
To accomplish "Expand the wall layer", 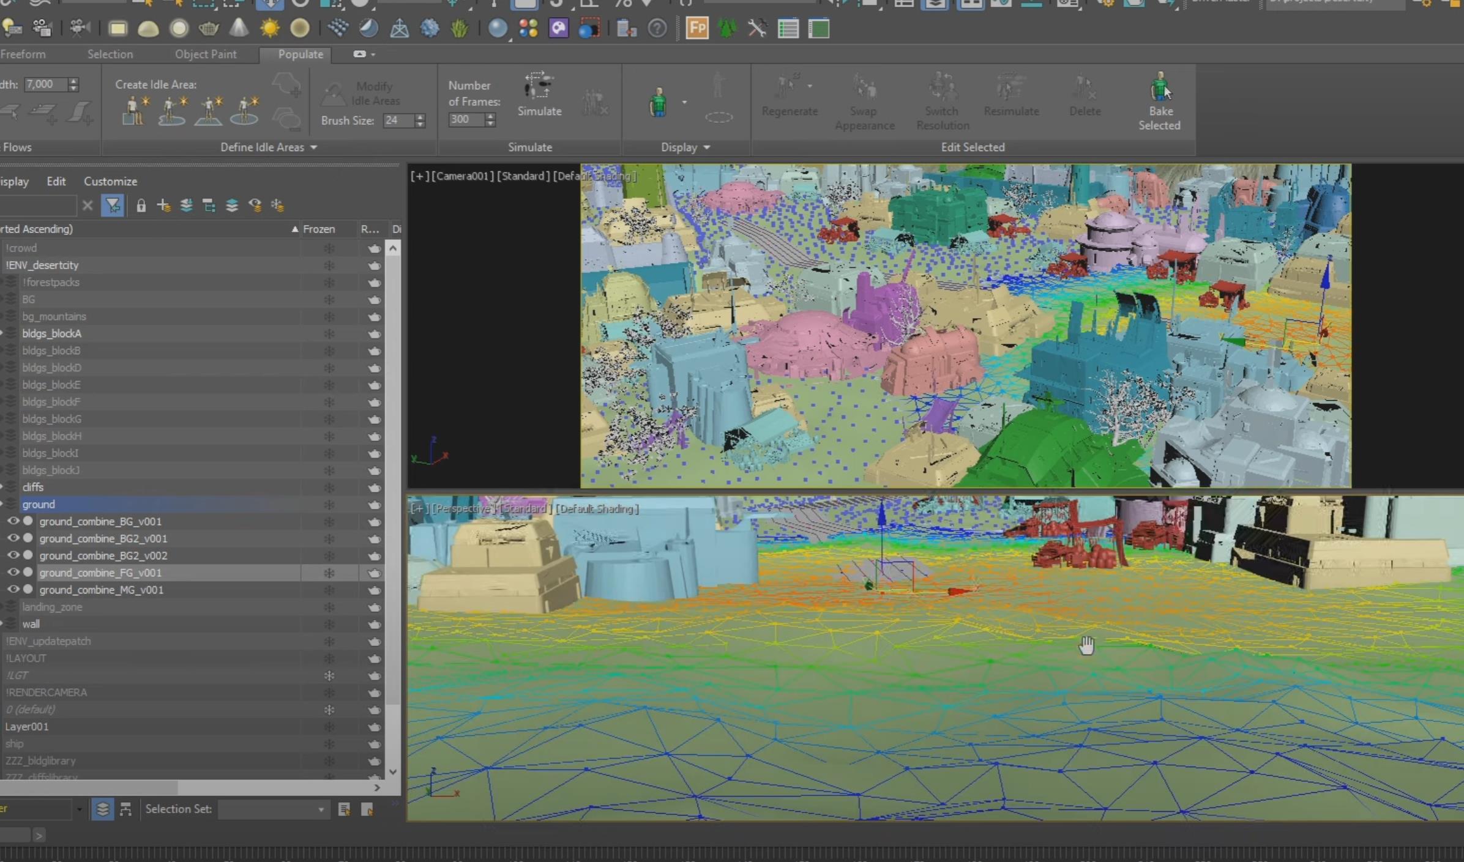I will pyautogui.click(x=2, y=624).
